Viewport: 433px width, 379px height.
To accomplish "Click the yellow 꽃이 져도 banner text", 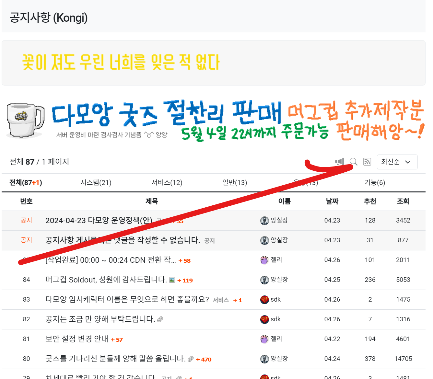I will tap(121, 62).
